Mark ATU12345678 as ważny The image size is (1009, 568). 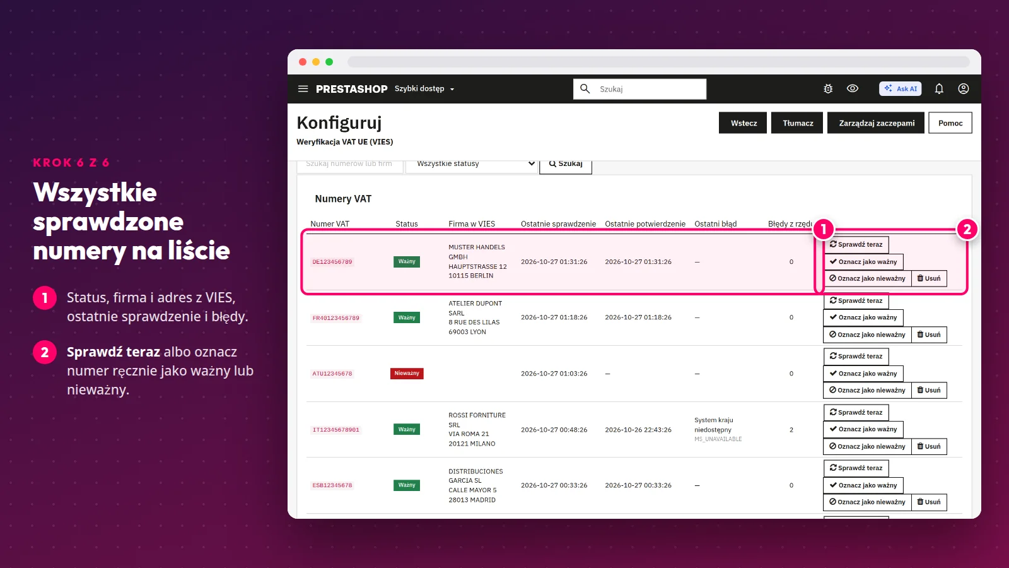863,374
